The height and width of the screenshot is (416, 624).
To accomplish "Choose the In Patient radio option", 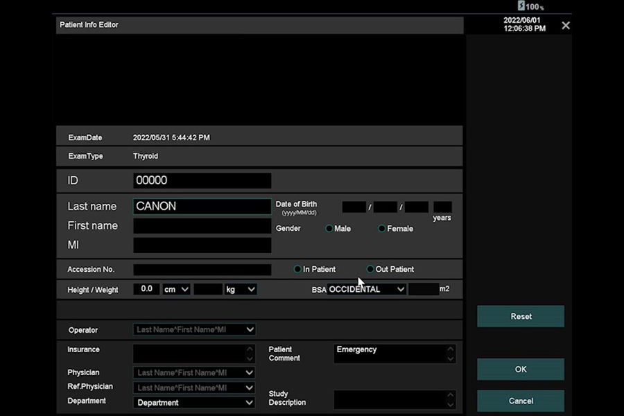I will tap(297, 269).
